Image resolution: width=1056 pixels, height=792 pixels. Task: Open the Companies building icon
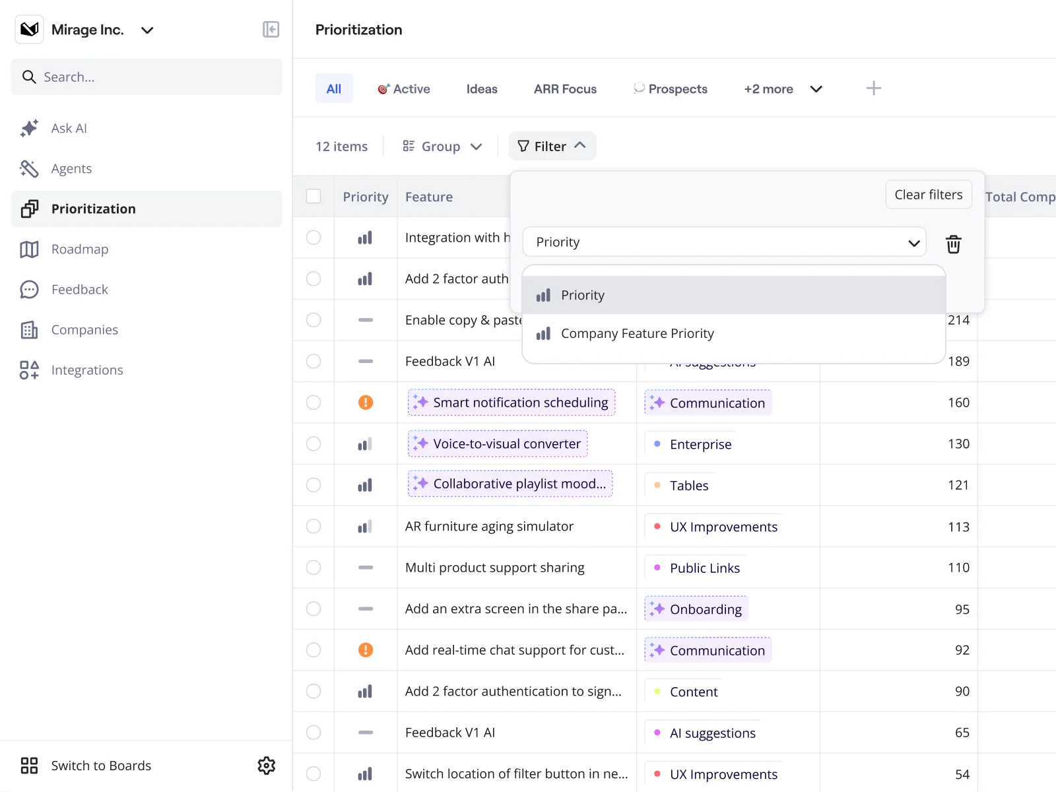coord(29,330)
